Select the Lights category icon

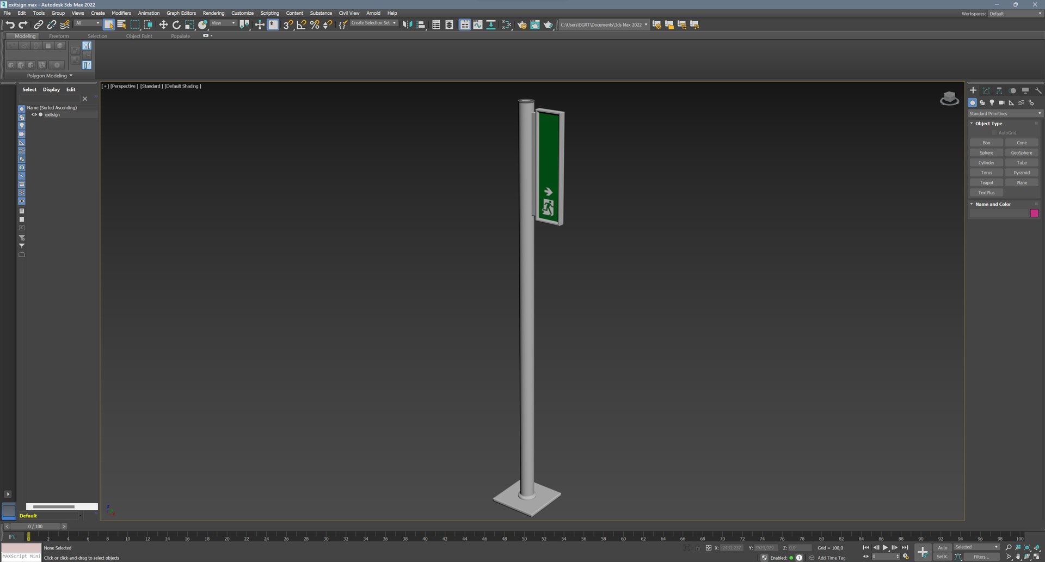point(992,102)
